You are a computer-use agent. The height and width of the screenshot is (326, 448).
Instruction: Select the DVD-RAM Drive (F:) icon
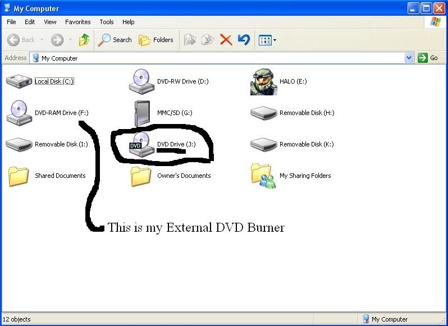click(x=19, y=113)
